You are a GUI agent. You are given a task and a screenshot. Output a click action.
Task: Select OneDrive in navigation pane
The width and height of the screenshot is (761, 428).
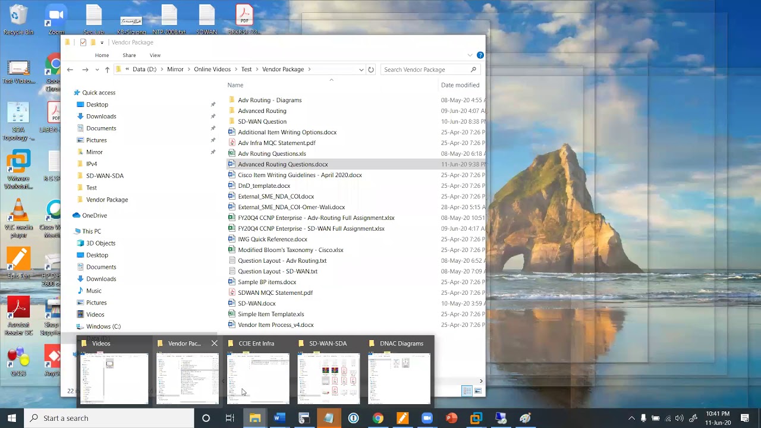point(95,215)
